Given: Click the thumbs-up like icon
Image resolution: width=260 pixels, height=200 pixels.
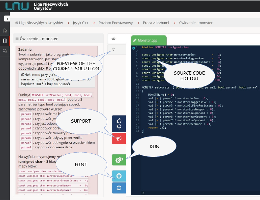Looking at the screenshot, I should (119, 120).
